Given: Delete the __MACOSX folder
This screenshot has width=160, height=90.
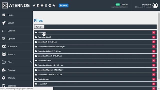Looking at the screenshot, I should tap(154, 84).
